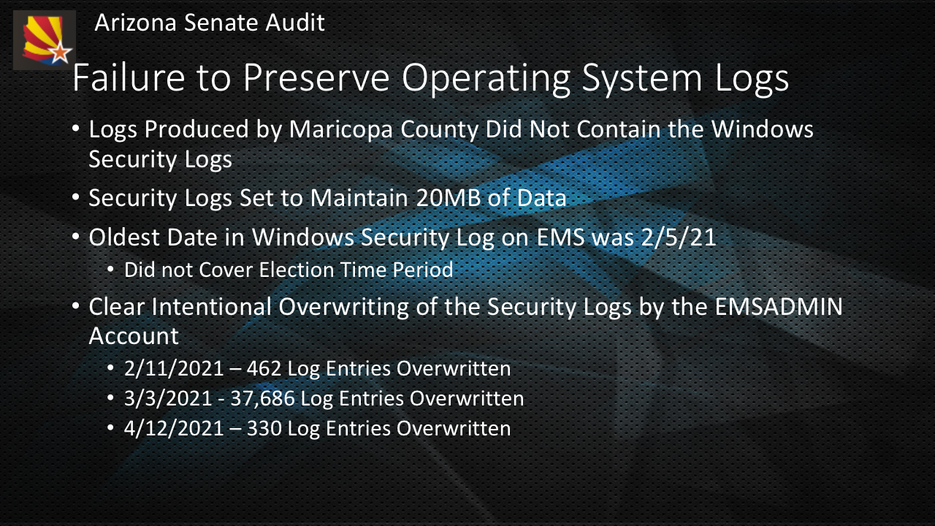Select the '3/3/2021 - 37,686 Log Entries' line

(x=324, y=399)
